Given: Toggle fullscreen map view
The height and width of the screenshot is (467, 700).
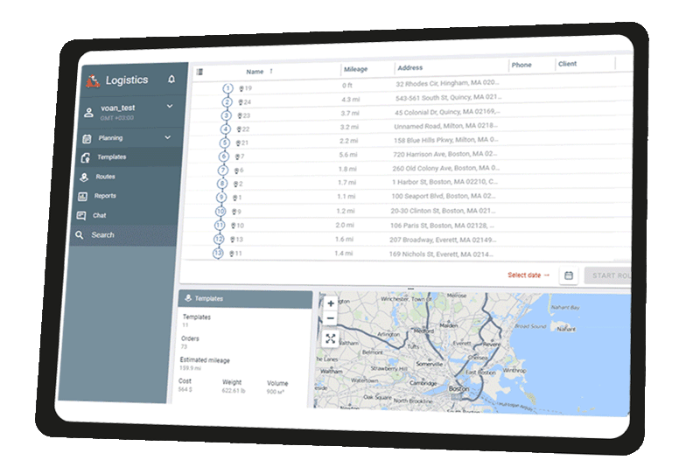Looking at the screenshot, I should (x=330, y=338).
